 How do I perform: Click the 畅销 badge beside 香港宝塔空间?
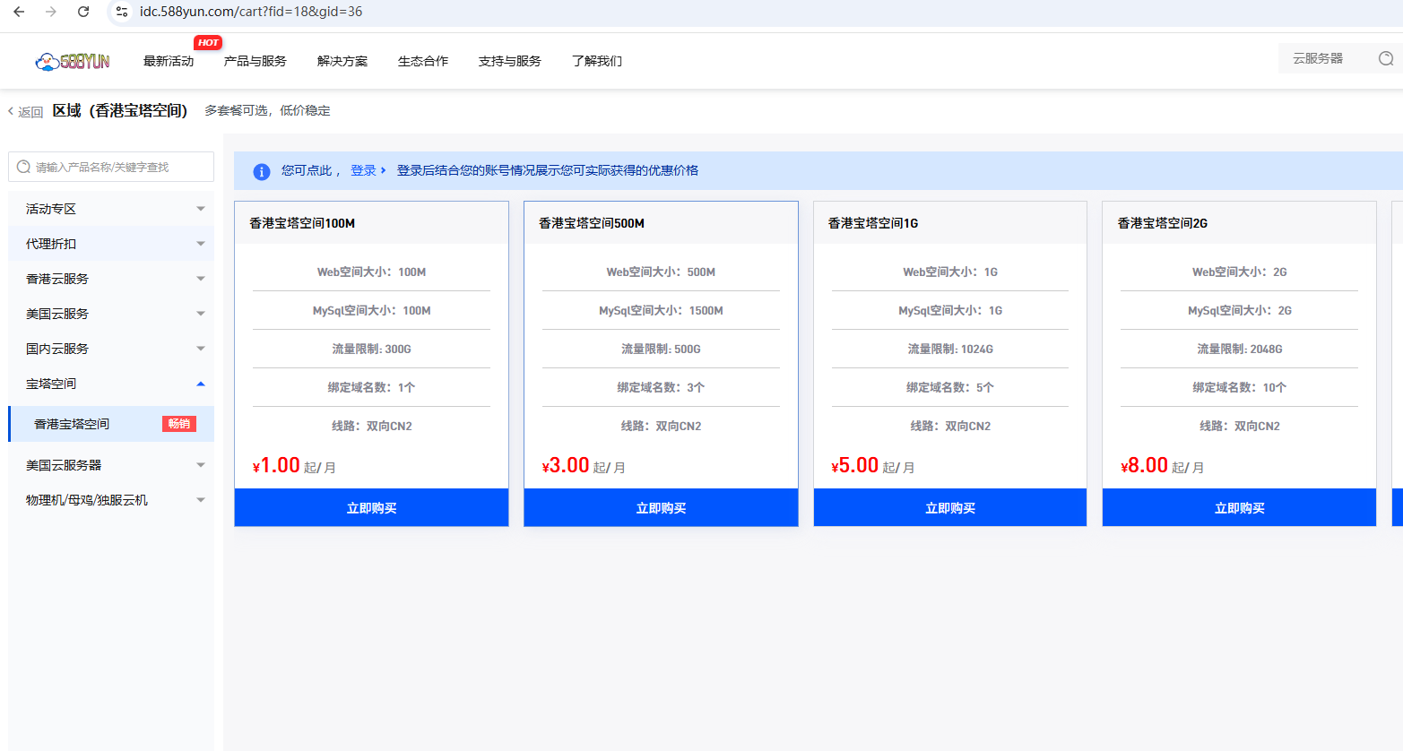pyautogui.click(x=178, y=423)
